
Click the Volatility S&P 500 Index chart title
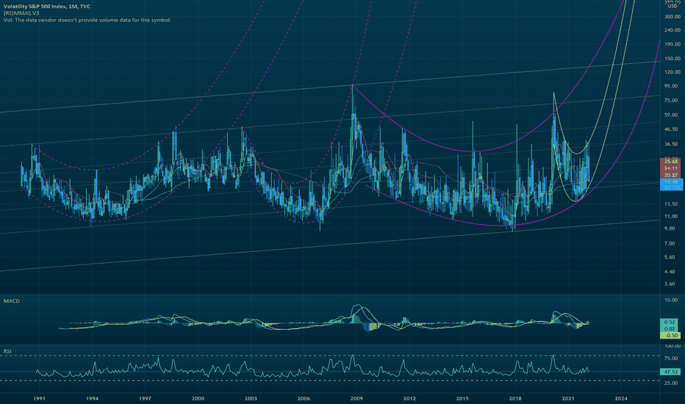pyautogui.click(x=47, y=7)
